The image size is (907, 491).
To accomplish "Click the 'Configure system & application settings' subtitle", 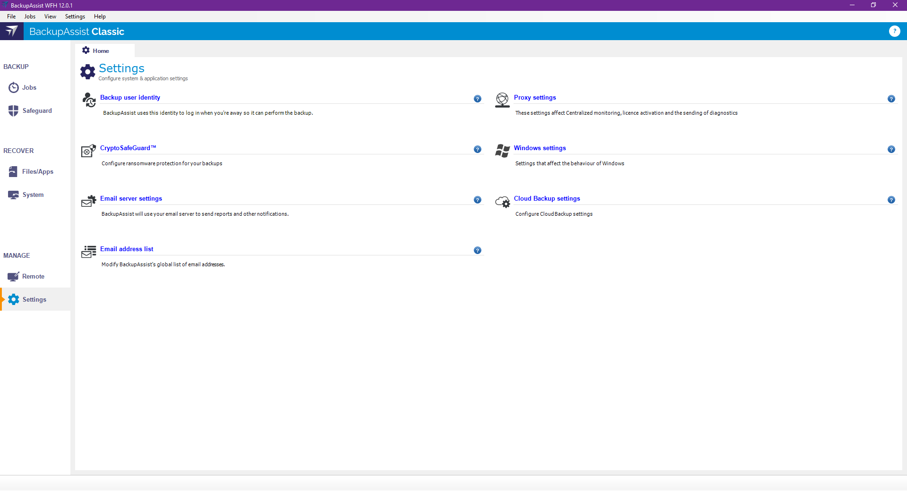I will tap(143, 78).
